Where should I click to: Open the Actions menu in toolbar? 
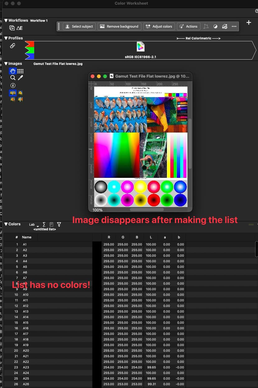188,26
